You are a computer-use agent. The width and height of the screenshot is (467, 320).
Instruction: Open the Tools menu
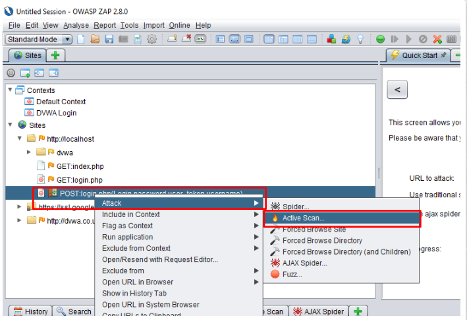pyautogui.click(x=129, y=25)
